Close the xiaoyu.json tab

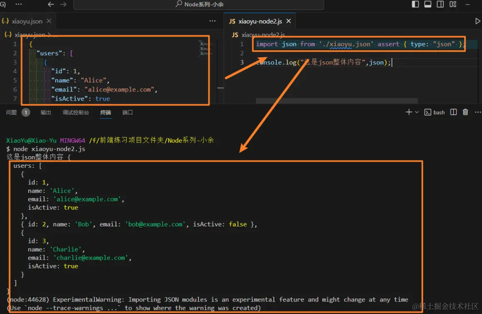(x=49, y=21)
